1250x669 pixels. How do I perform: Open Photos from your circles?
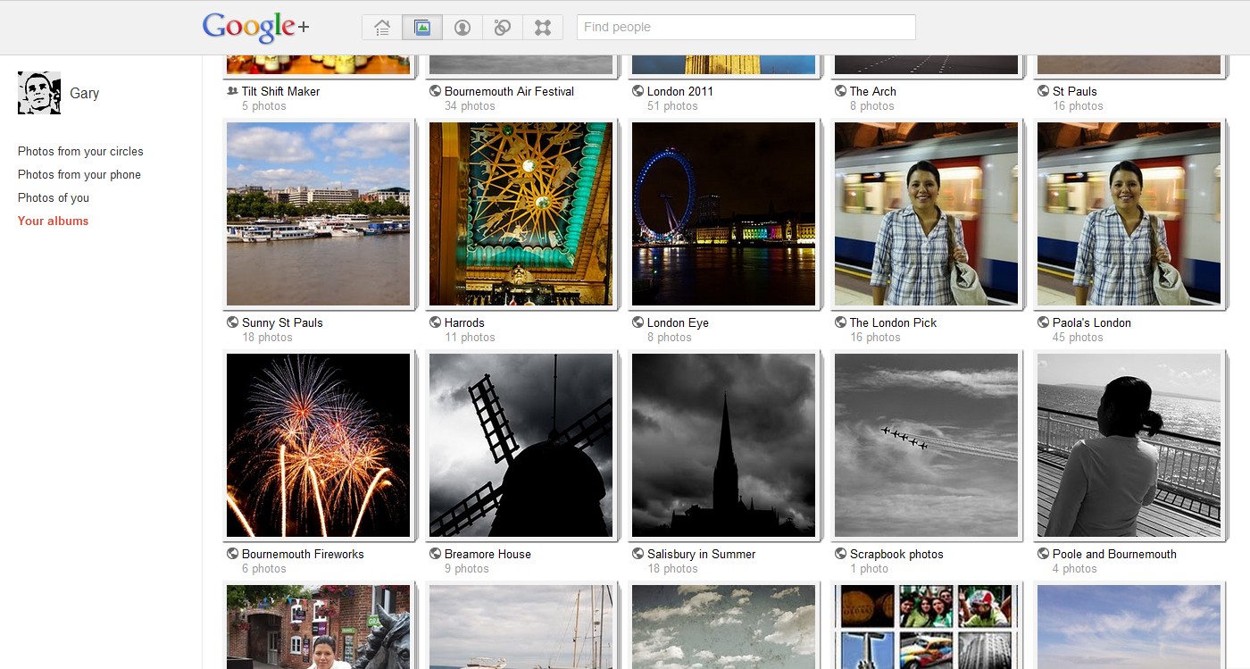80,152
